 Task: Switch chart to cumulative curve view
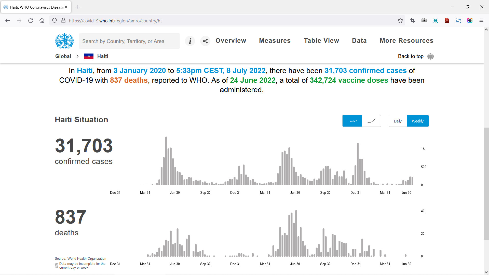(x=371, y=121)
